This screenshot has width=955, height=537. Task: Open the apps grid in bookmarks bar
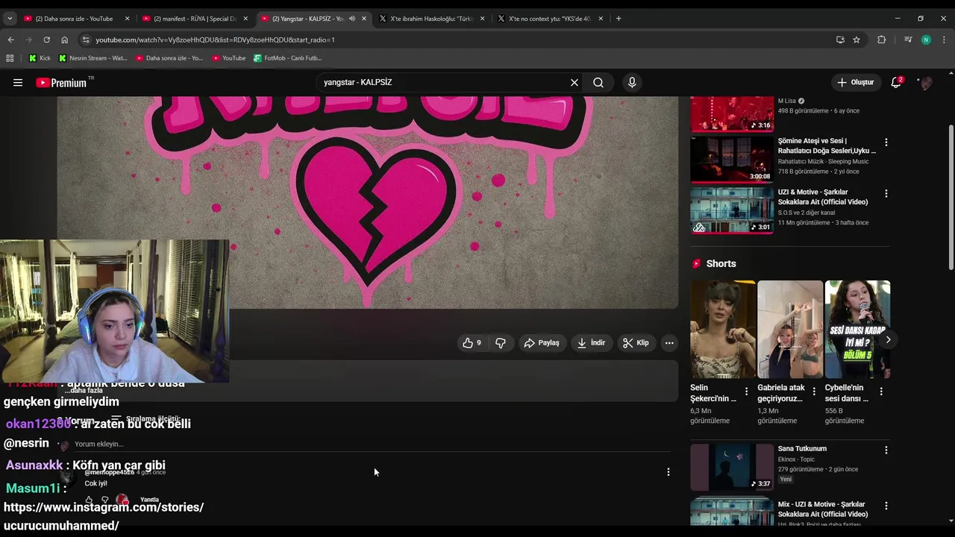pyautogui.click(x=10, y=57)
